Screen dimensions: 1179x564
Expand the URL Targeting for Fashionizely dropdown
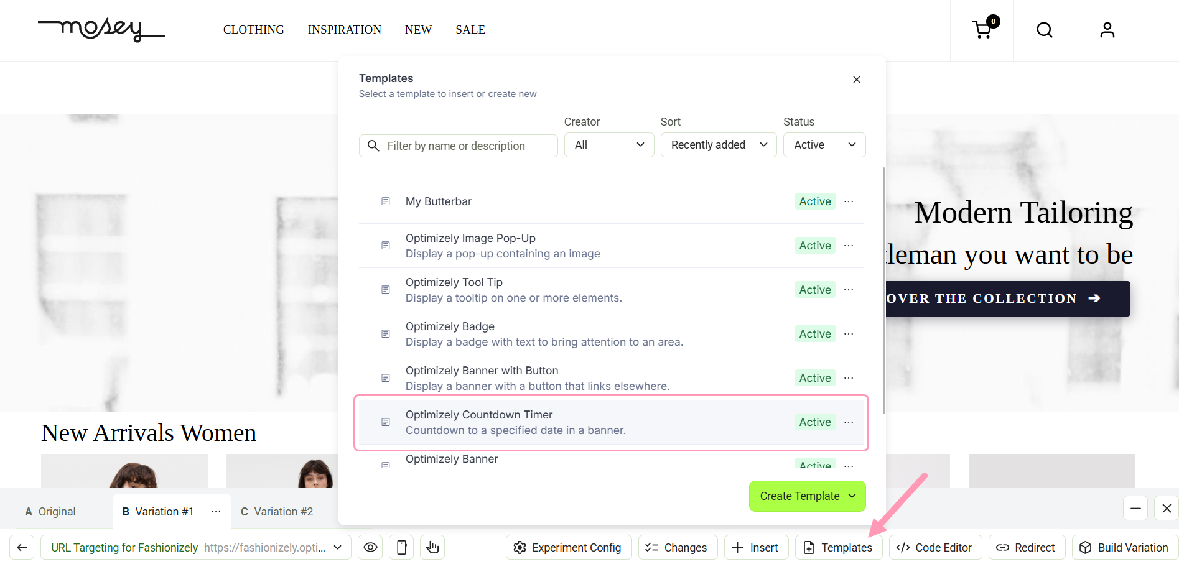[x=196, y=547]
